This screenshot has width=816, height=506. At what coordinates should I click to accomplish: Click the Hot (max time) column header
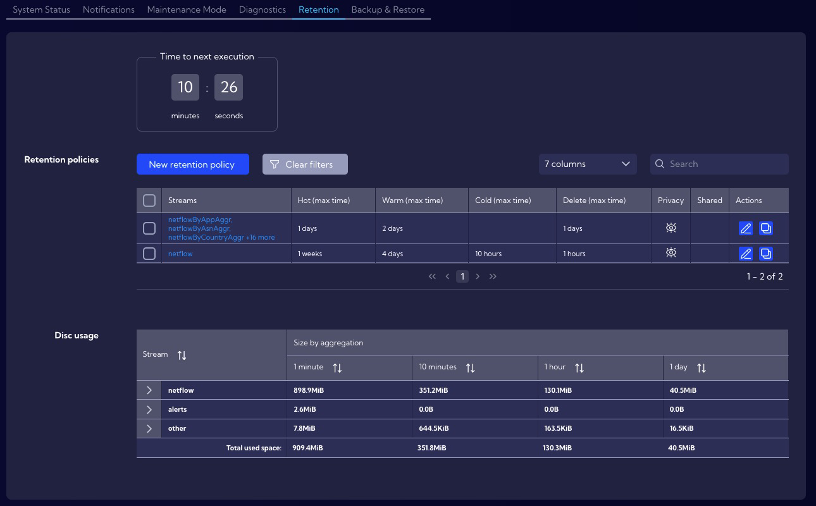pos(333,201)
